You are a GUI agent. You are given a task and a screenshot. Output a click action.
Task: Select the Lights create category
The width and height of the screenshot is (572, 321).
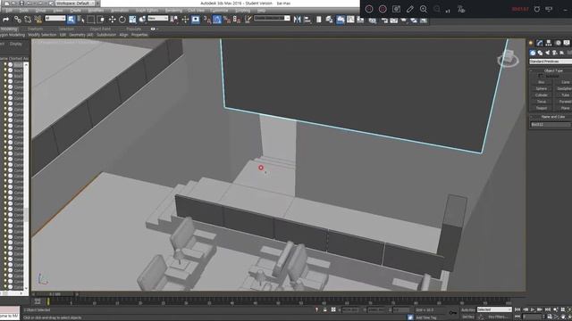[547, 53]
